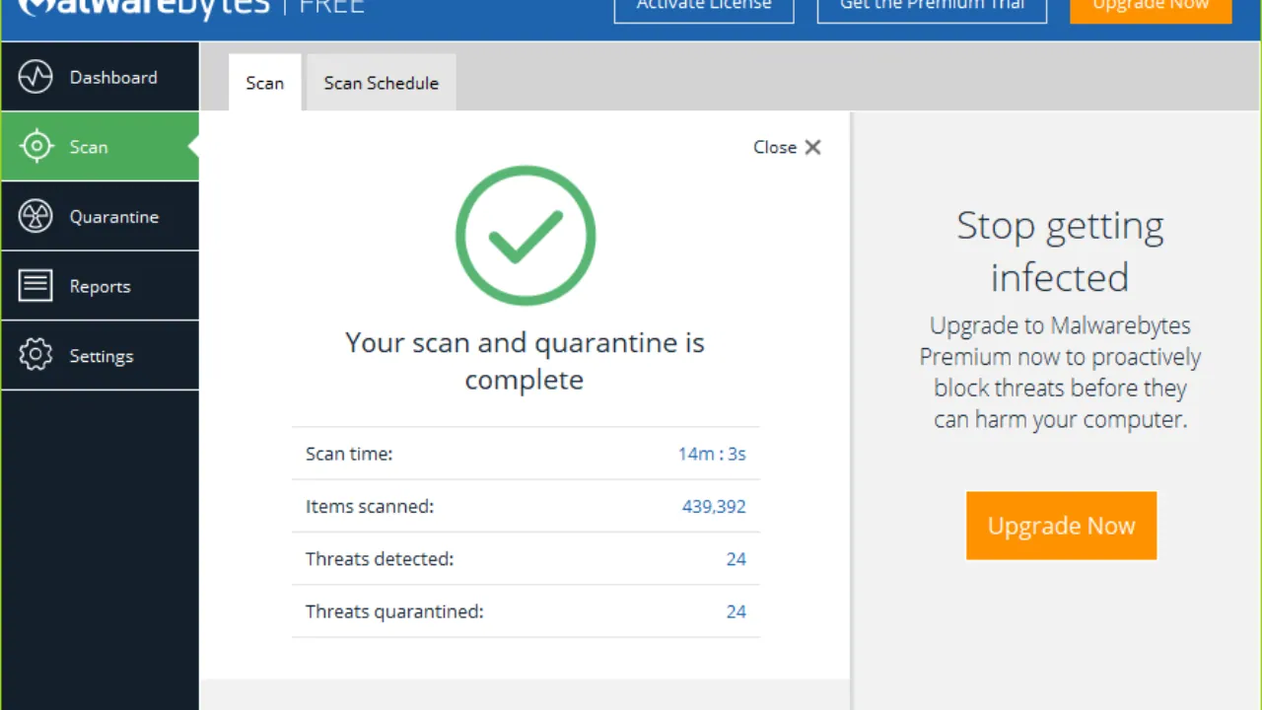Click the Dashboard pulse icon in sidebar
The width and height of the screenshot is (1262, 710).
click(x=35, y=77)
